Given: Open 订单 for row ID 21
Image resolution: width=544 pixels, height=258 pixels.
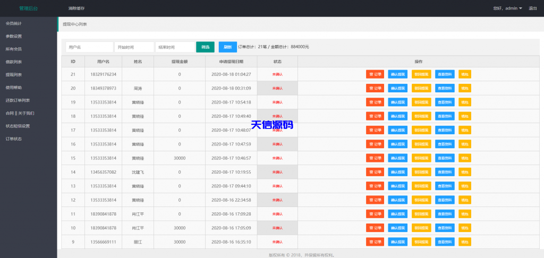Looking at the screenshot, I should click(x=375, y=74).
